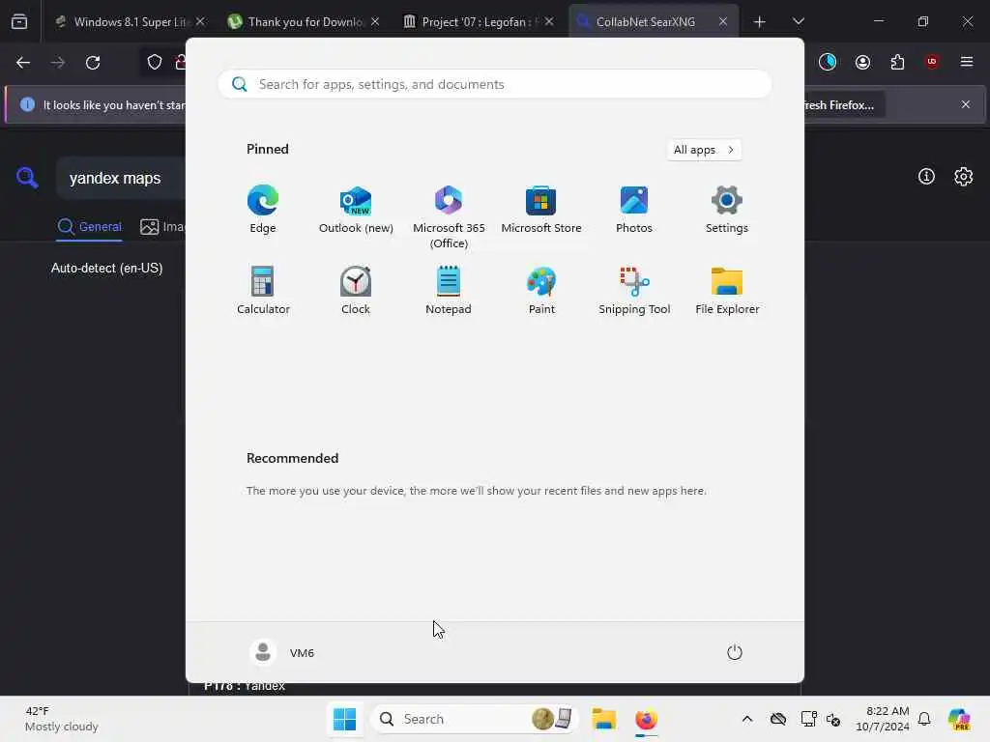Switch to Project '07 : Legofan tab
Screen dimensions: 990x742
(x=478, y=21)
